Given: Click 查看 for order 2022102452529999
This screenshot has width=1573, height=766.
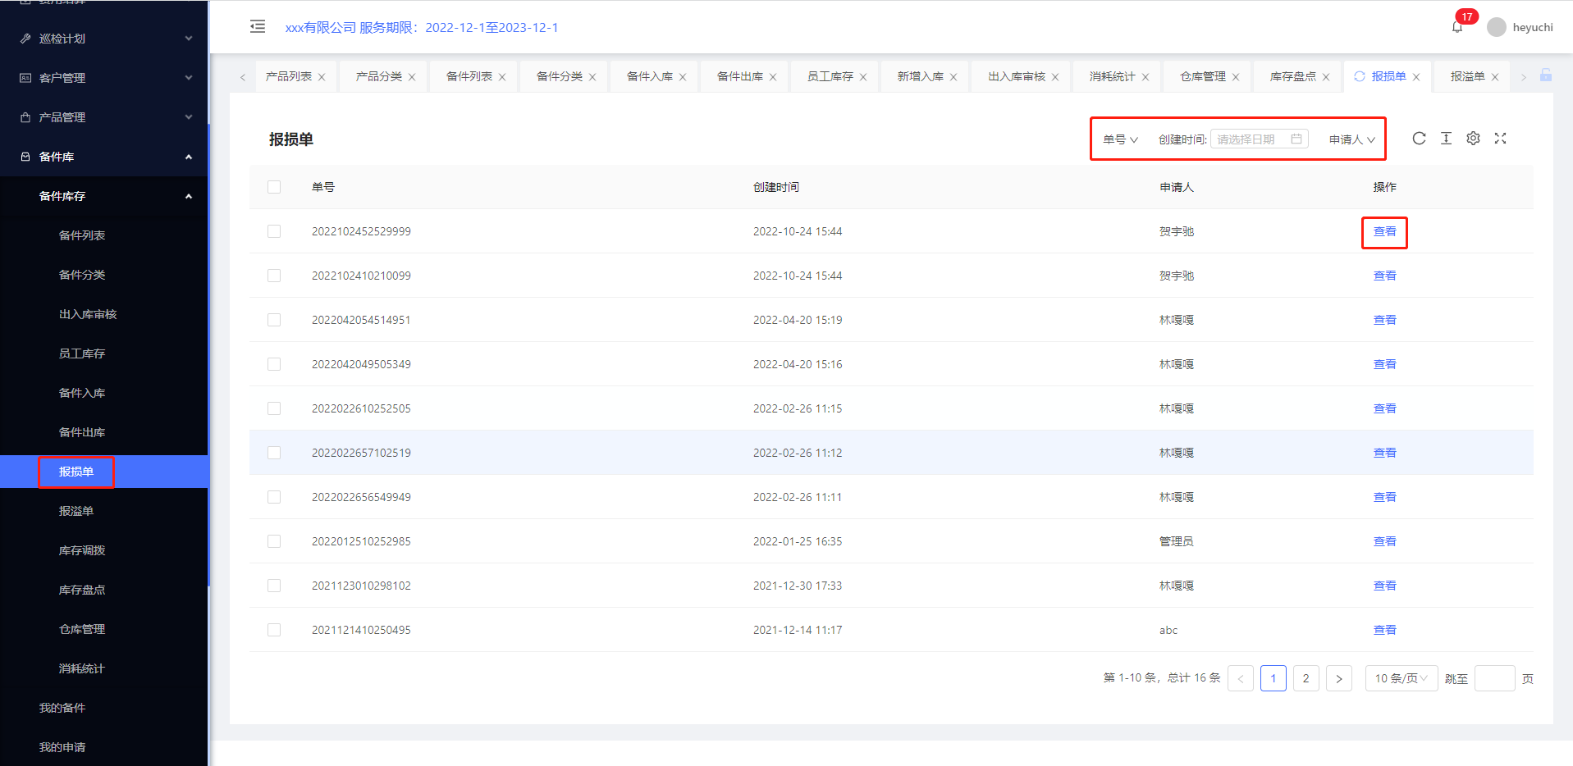Looking at the screenshot, I should point(1384,231).
